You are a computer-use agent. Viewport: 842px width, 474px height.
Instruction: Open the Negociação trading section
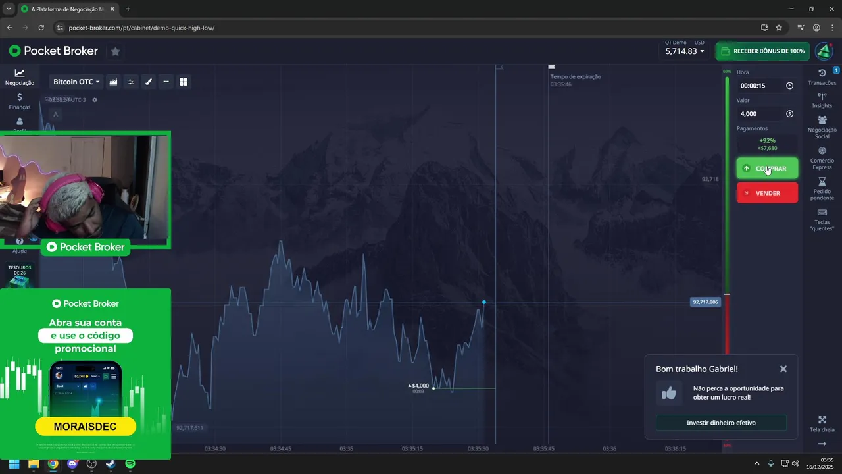click(x=20, y=77)
